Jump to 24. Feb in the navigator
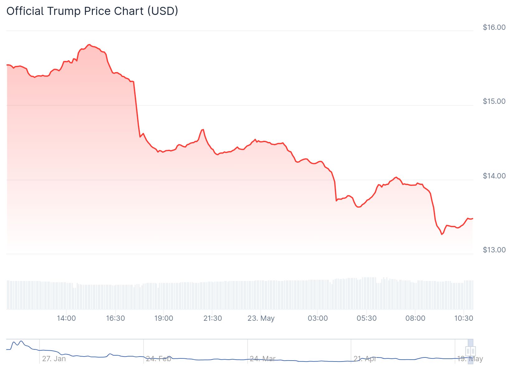 point(159,359)
